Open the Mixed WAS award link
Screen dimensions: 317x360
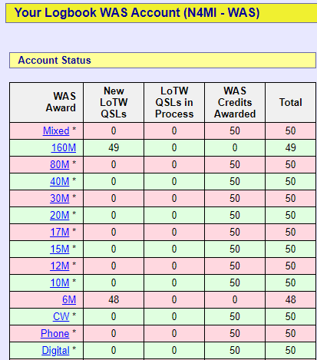tap(56, 131)
